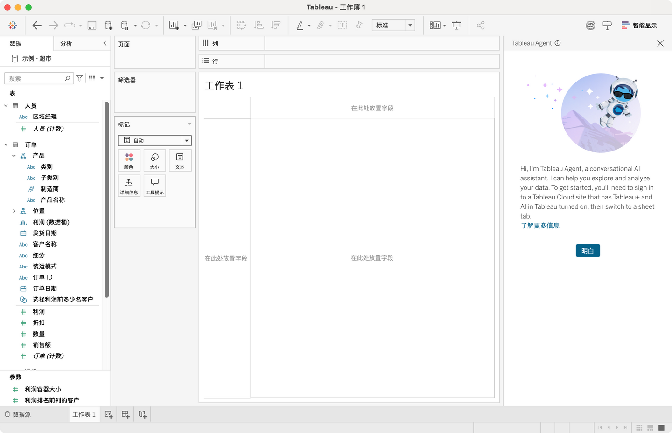The height and width of the screenshot is (433, 672).
Task: Click the Share workbook icon
Action: pos(481,25)
